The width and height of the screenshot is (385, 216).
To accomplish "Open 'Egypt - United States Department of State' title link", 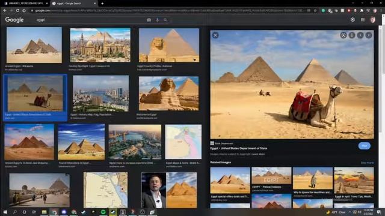I will click(238, 148).
